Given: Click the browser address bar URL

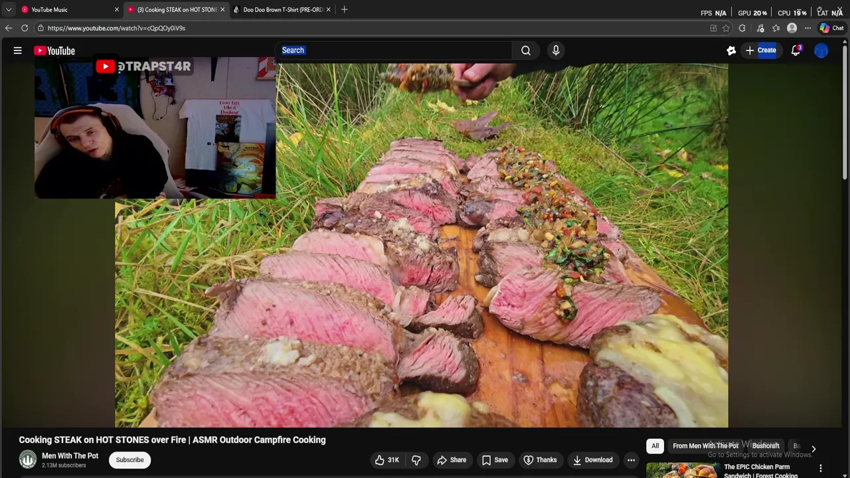Looking at the screenshot, I should coord(116,28).
